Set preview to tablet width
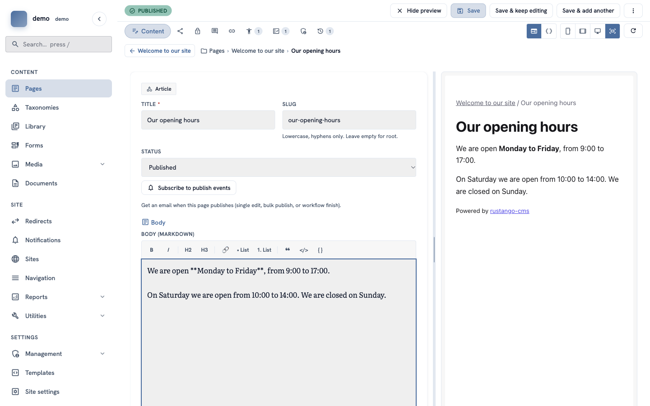The width and height of the screenshot is (650, 406). point(583,31)
